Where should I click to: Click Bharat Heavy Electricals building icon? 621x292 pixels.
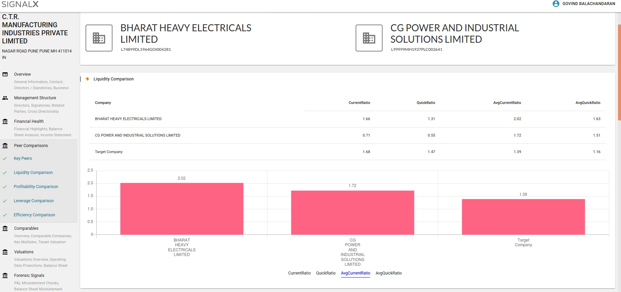(x=99, y=38)
